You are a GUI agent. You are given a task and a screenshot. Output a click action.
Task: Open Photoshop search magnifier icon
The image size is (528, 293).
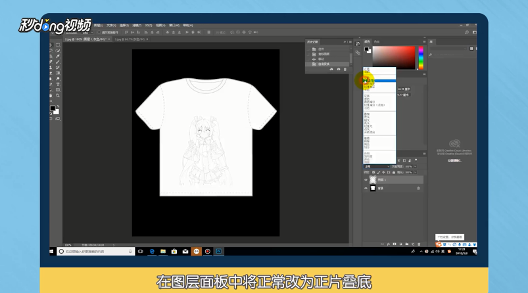point(467,32)
